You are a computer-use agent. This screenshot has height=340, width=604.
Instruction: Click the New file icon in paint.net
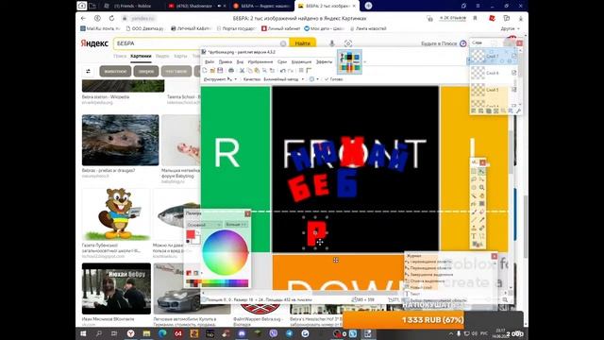205,71
